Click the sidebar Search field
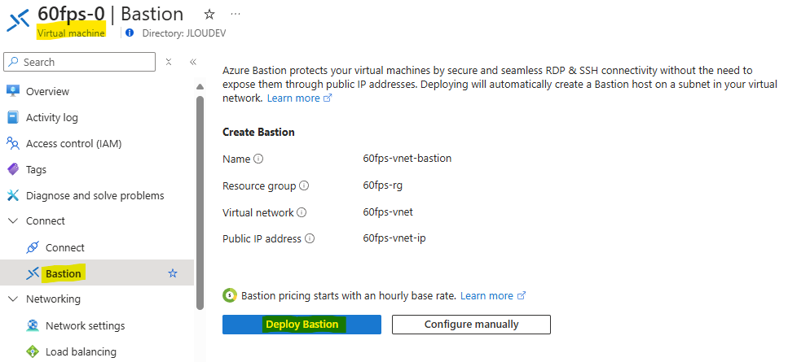The height and width of the screenshot is (362, 788). pos(79,62)
